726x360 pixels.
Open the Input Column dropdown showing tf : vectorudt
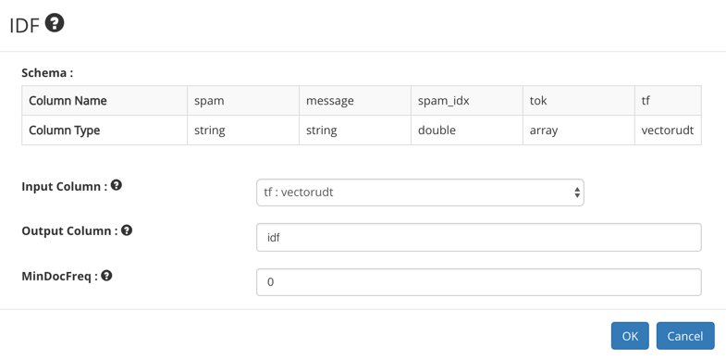[420, 192]
